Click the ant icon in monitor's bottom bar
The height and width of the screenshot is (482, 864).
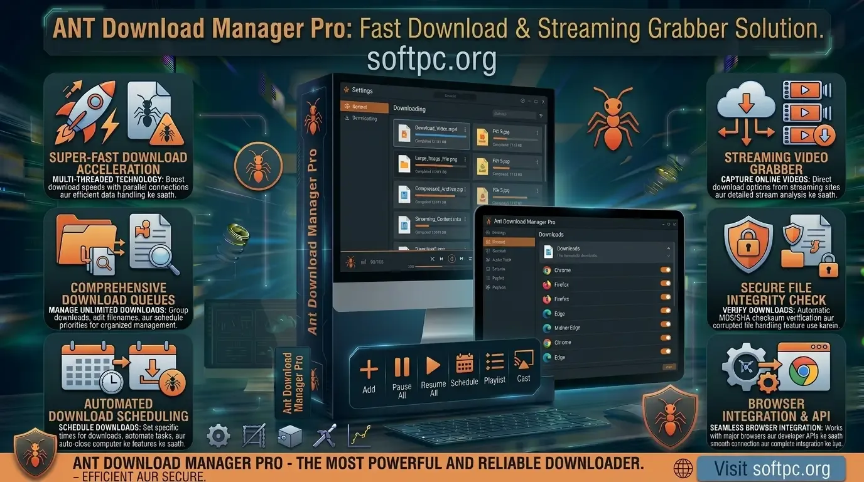350,261
